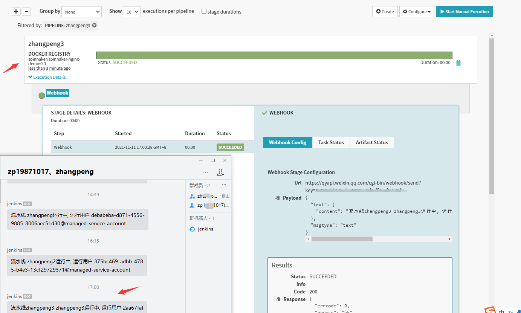Copy the Response to clipboard
This screenshot has width=521, height=313.
tap(278, 299)
